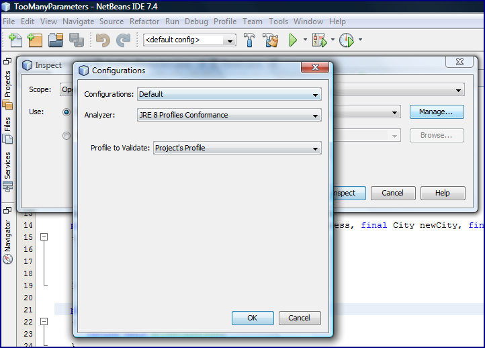Open the Run Project arrow dropdown

tap(305, 40)
